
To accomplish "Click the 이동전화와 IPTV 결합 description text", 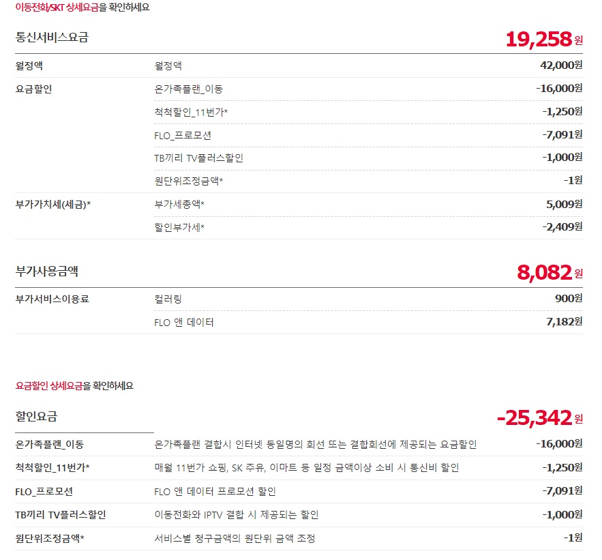I will tap(236, 515).
